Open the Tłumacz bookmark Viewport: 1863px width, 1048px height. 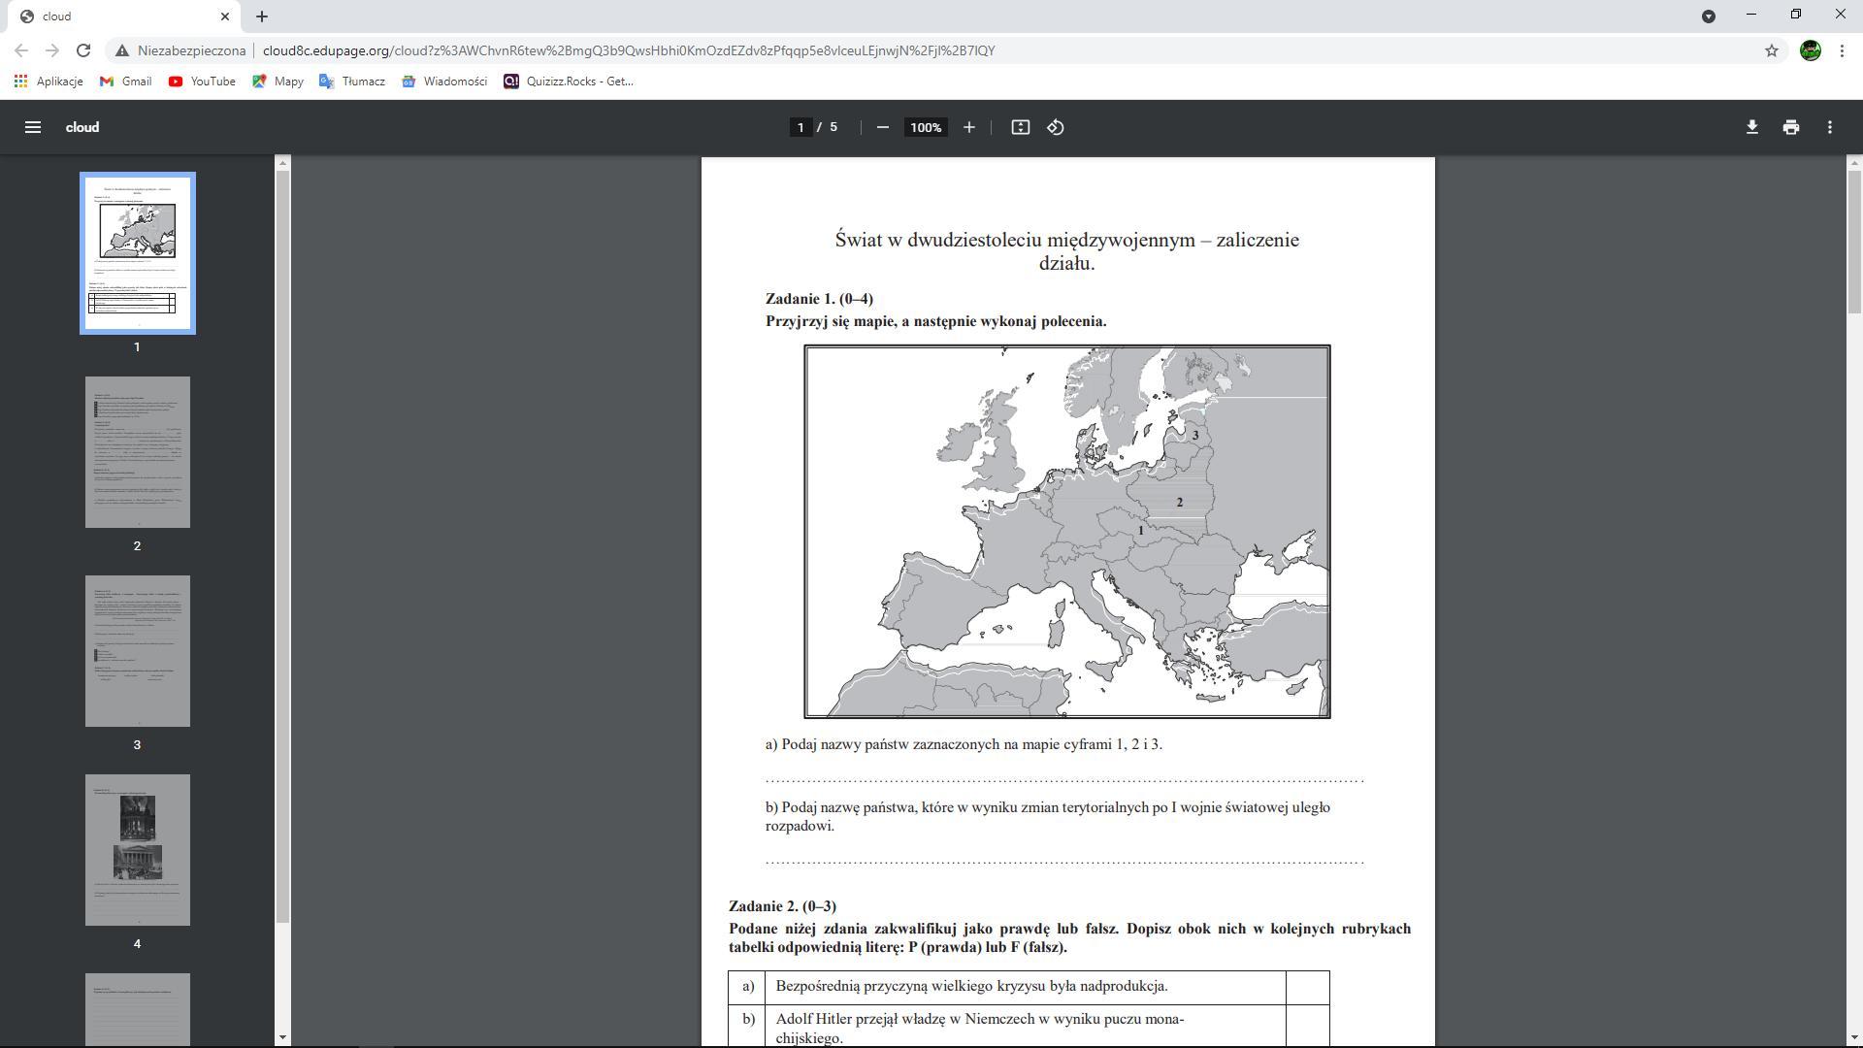coord(352,82)
